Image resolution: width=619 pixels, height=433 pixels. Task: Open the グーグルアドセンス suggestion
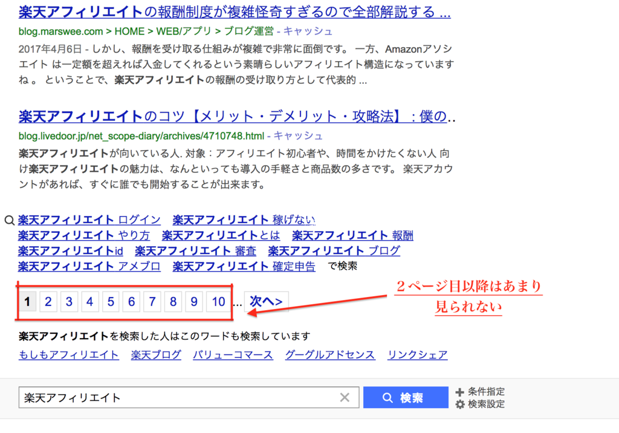pyautogui.click(x=330, y=355)
